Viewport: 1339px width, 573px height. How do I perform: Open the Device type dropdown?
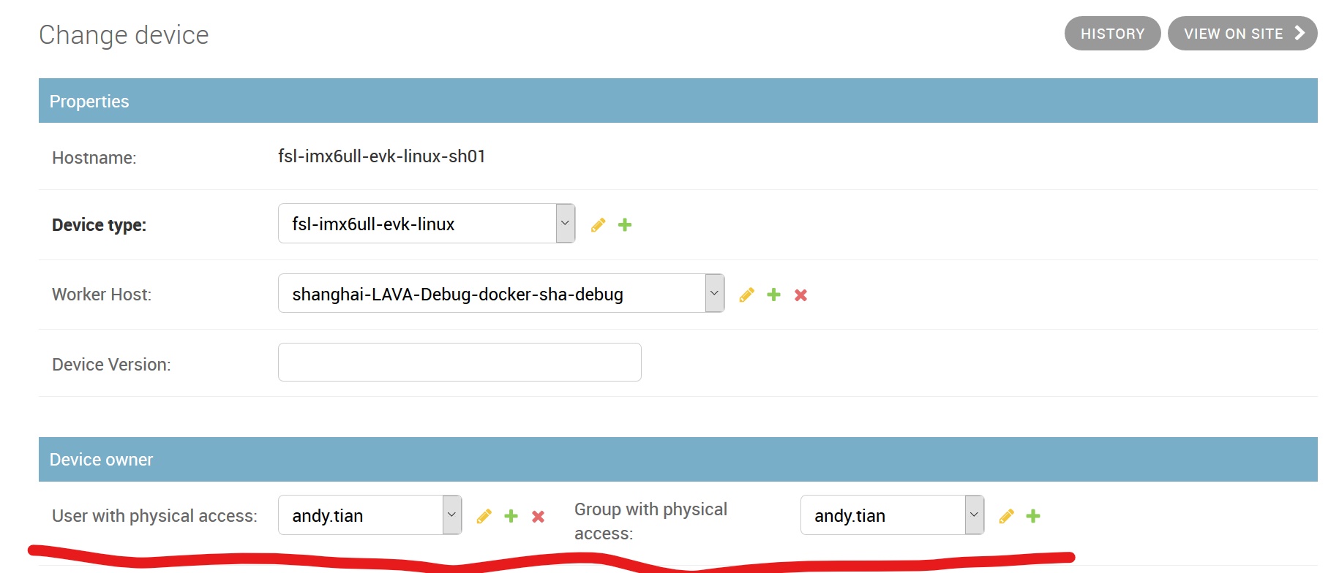point(427,224)
